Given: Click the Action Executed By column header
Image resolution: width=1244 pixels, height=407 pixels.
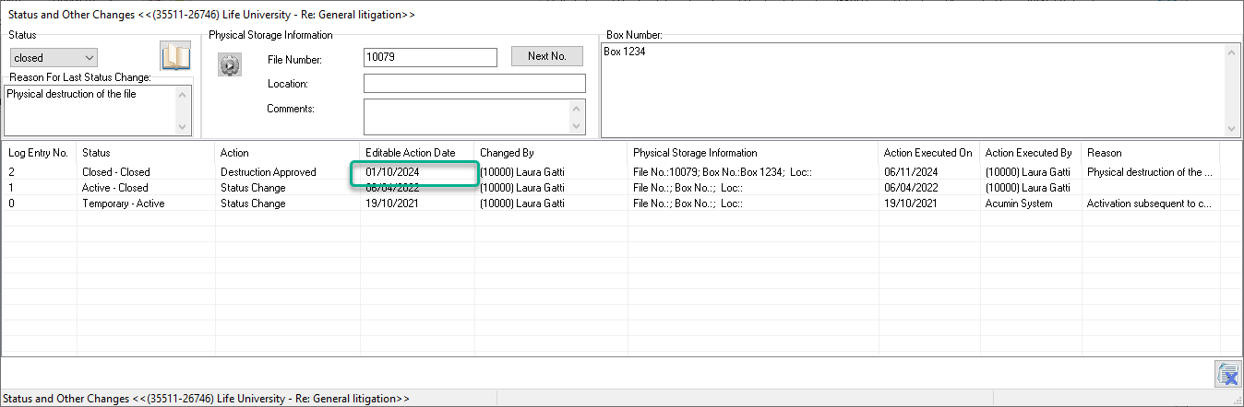Looking at the screenshot, I should (1031, 153).
